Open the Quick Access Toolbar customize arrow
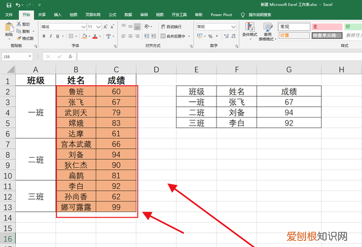The height and width of the screenshot is (247, 362). (x=40, y=5)
